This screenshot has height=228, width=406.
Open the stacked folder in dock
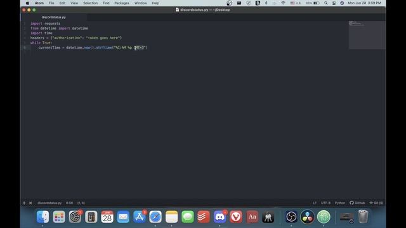[x=347, y=217]
